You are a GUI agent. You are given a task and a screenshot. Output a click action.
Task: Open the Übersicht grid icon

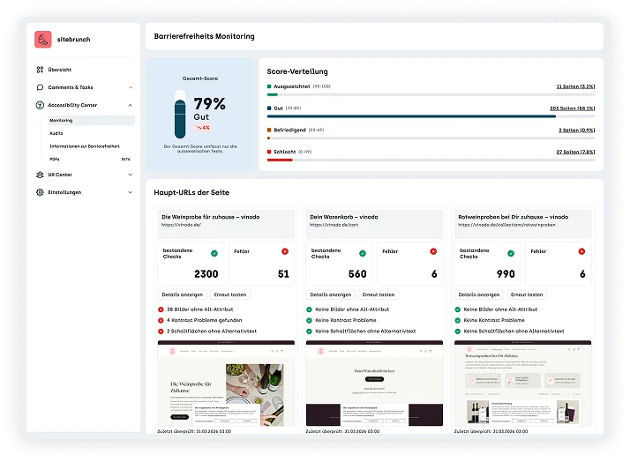point(40,70)
